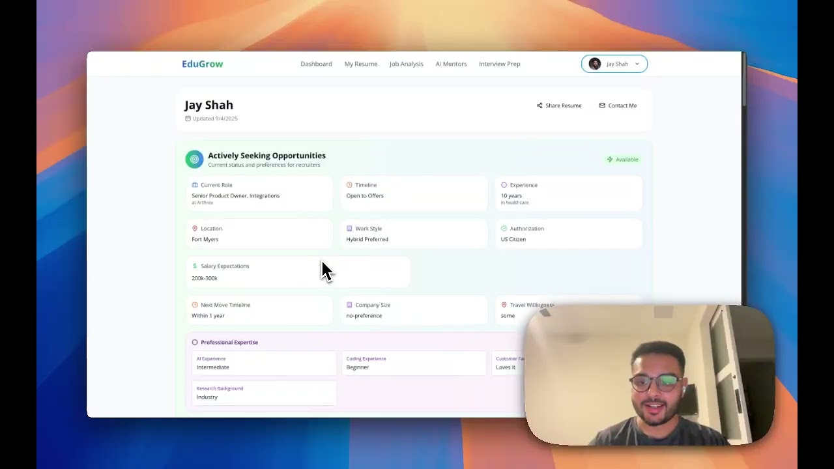The image size is (834, 469).
Task: Click the 'US Citizen' value
Action: tap(513, 239)
